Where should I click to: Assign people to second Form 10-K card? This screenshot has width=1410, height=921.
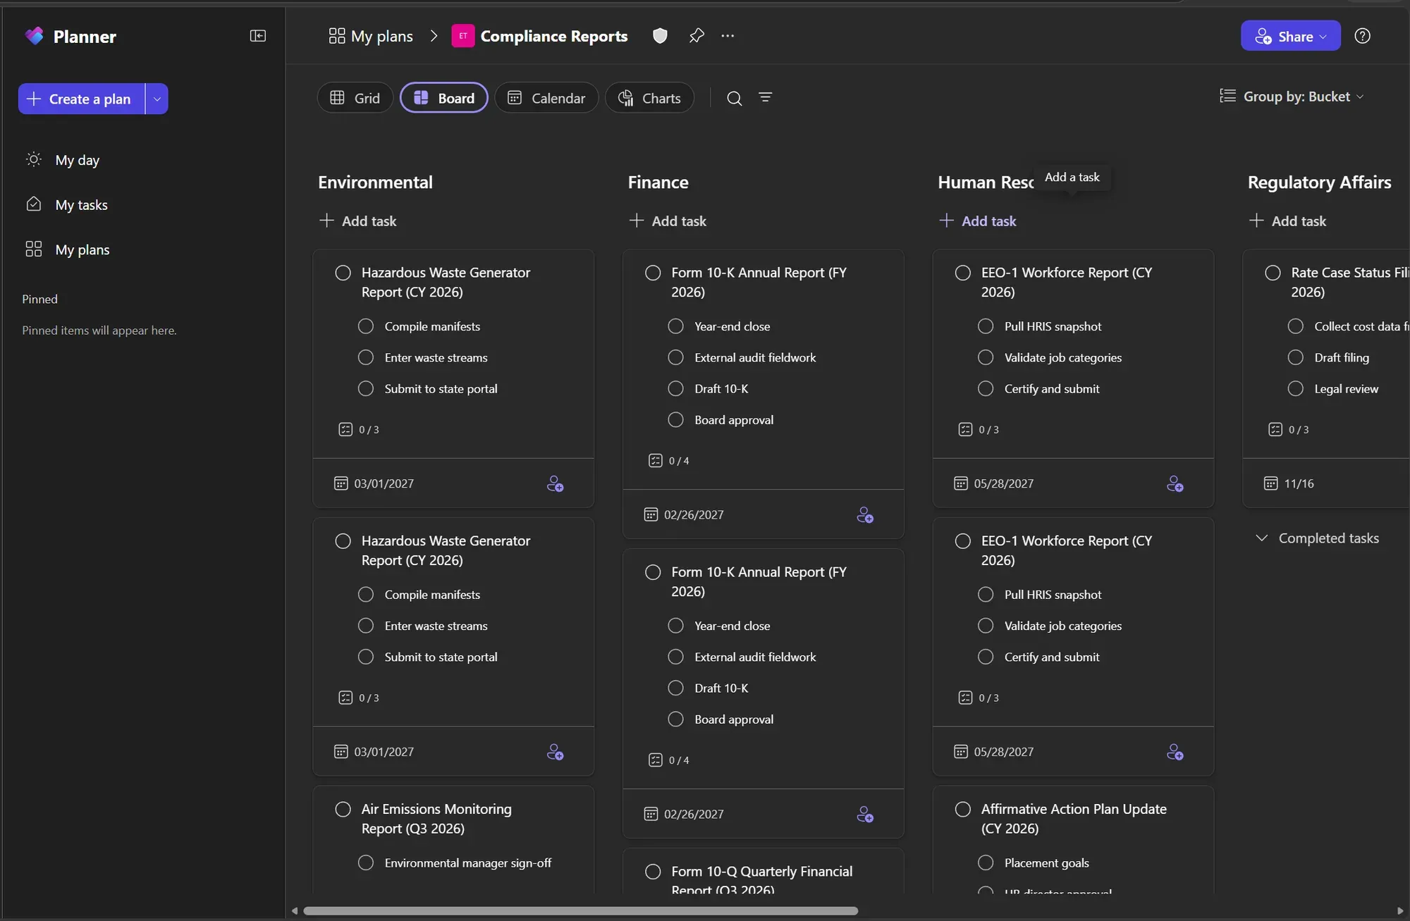click(865, 815)
